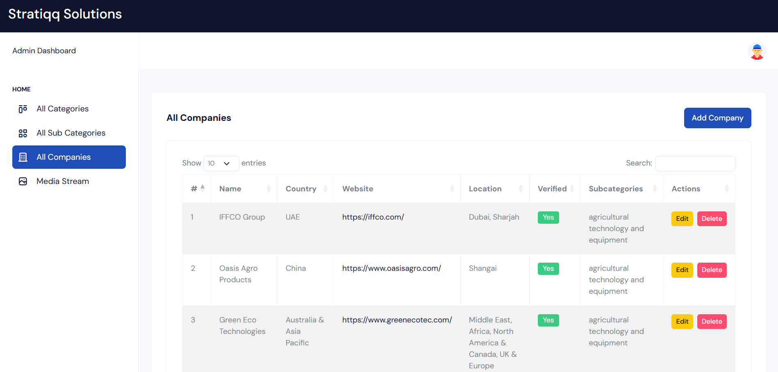Select the All Companies building icon

23,157
